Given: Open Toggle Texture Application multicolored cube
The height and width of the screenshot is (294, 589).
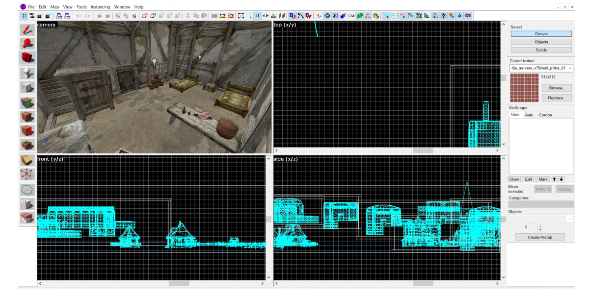Looking at the screenshot, I should (x=27, y=103).
